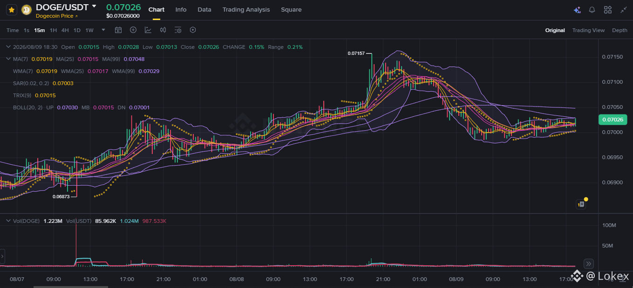Click the 0.06873 low price marker
633x288 pixels.
click(61, 197)
